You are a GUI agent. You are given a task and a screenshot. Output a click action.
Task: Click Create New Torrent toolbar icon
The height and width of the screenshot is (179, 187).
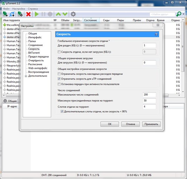(x=20, y=14)
